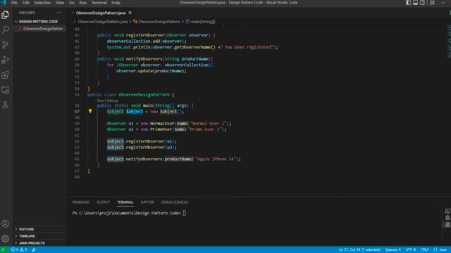This screenshot has width=451, height=253.
Task: Click the Run code lens above main
Action: 100,100
